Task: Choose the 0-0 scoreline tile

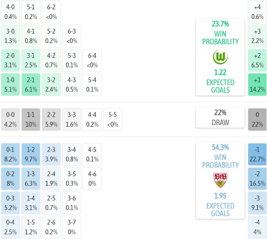Action: pyautogui.click(x=10, y=119)
